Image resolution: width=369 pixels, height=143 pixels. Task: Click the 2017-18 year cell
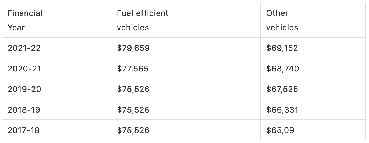(56, 130)
